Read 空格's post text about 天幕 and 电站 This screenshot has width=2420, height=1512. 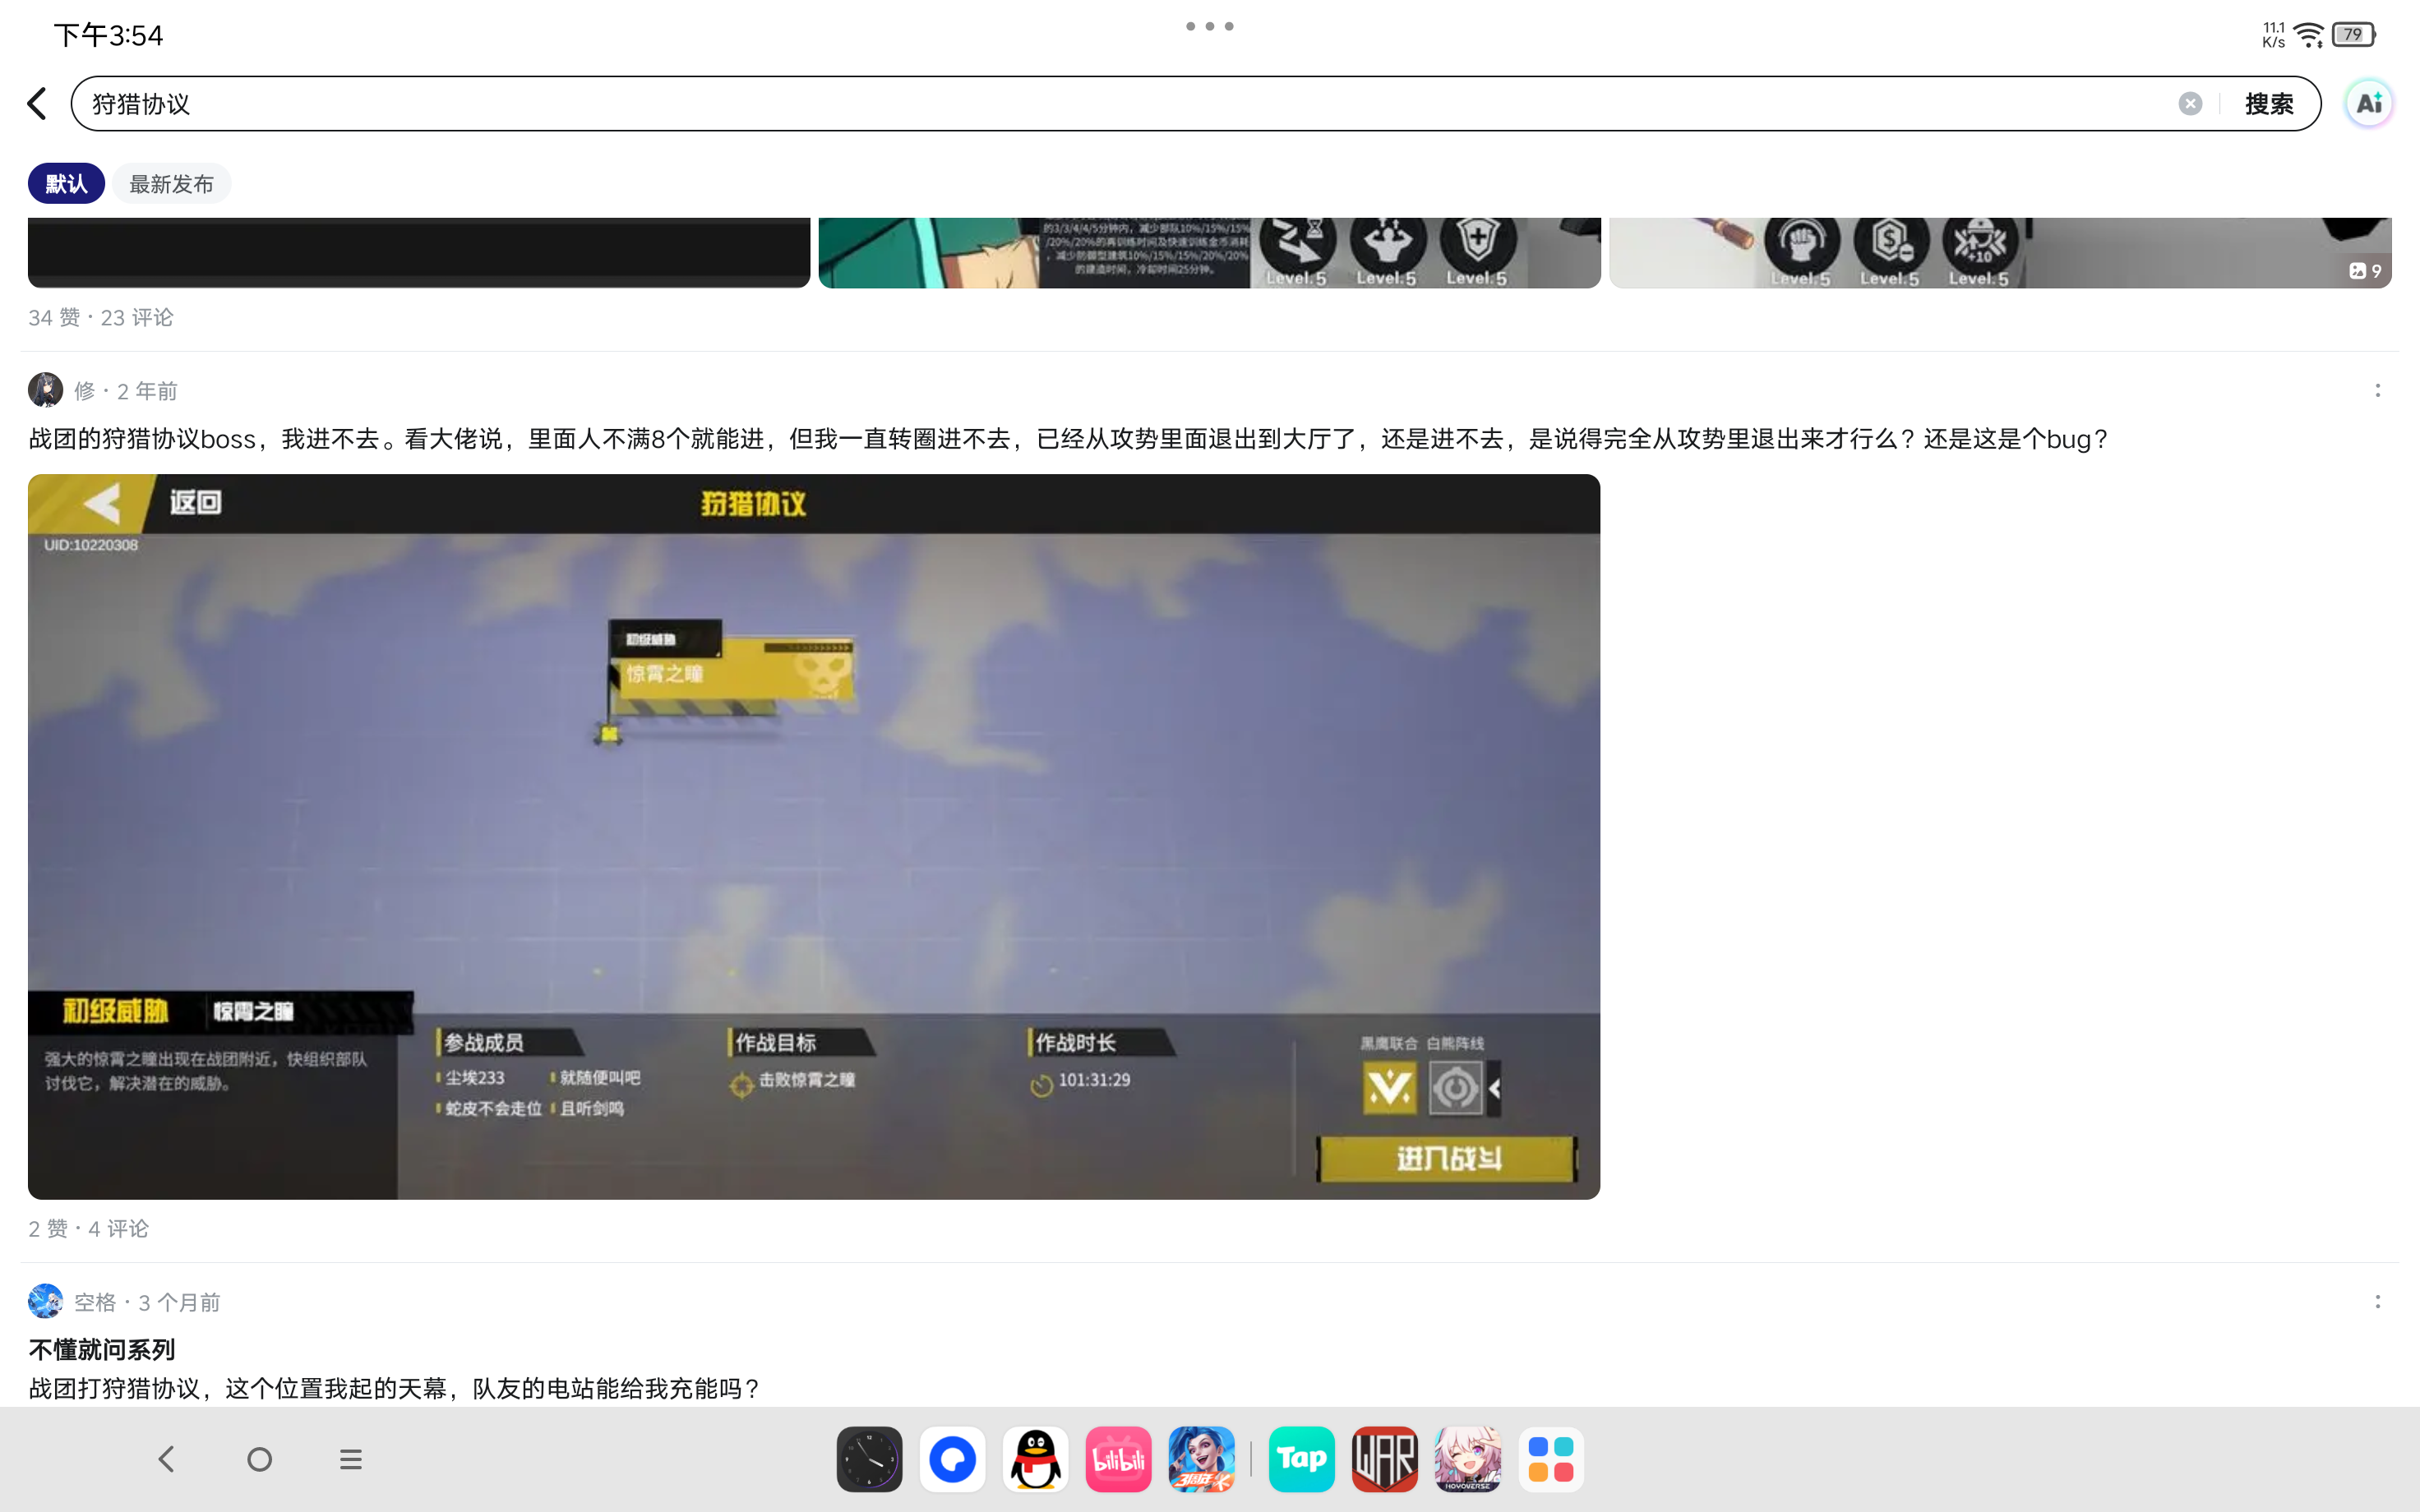394,1389
